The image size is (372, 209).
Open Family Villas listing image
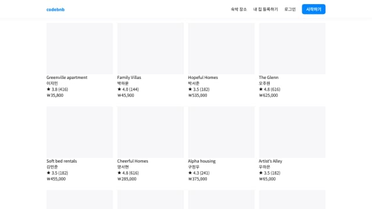point(151,49)
